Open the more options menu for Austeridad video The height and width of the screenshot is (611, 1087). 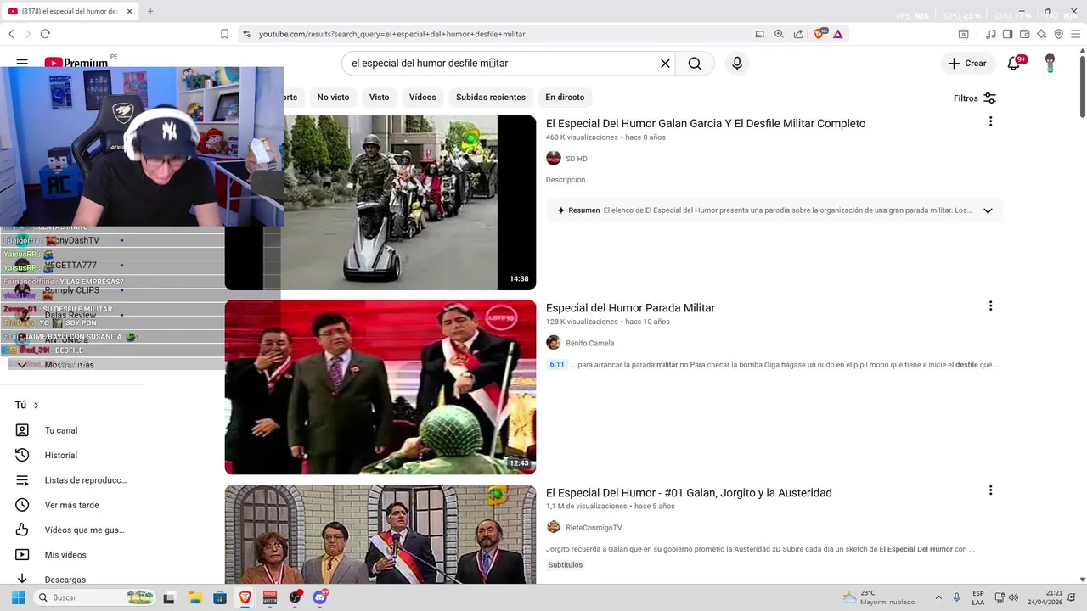(x=990, y=490)
